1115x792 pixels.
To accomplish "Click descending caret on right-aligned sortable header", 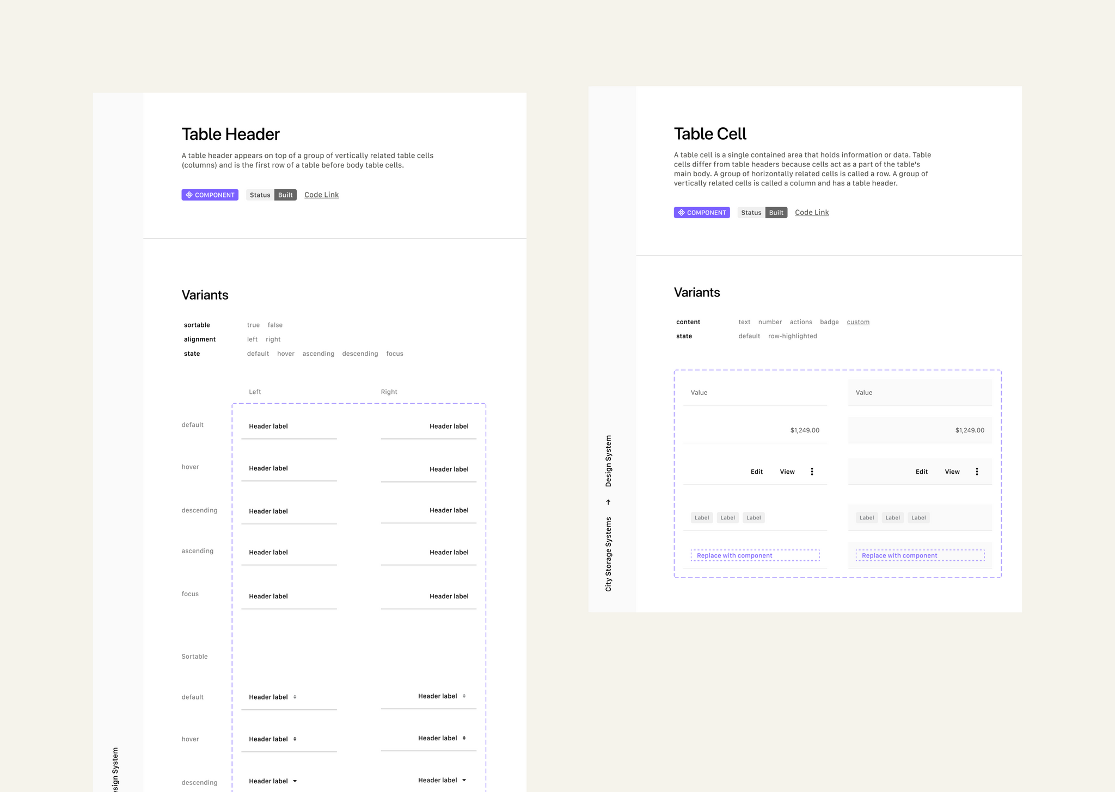I will point(464,780).
